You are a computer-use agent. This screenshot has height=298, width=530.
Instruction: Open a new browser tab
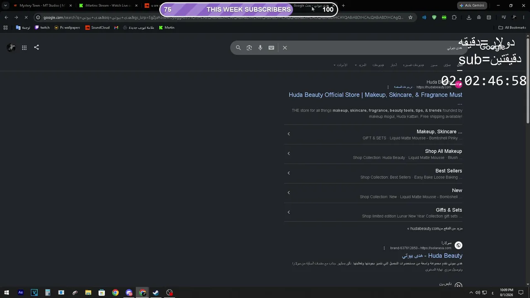point(343,5)
